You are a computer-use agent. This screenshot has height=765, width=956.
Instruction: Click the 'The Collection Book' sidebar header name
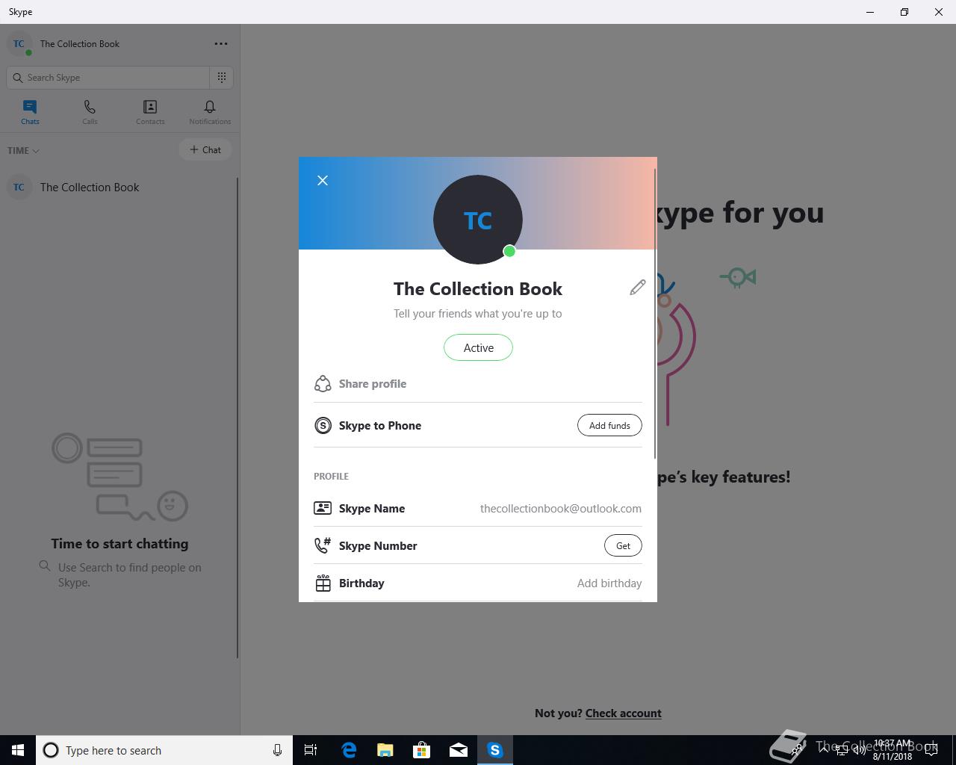[80, 44]
